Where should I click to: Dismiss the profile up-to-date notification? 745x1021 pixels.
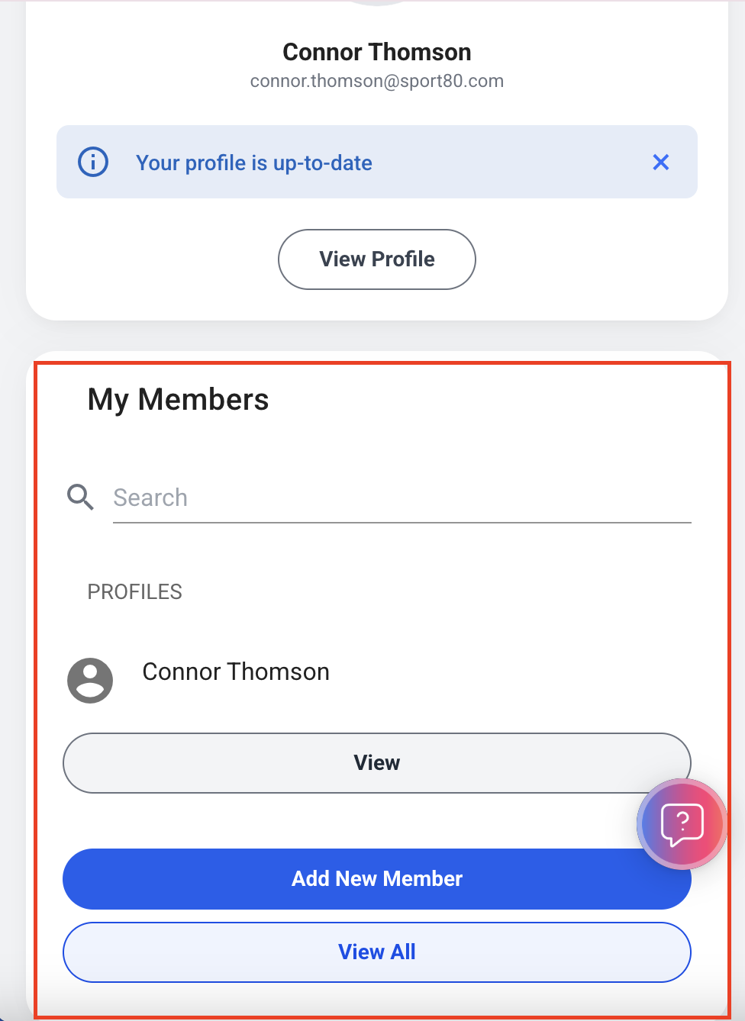click(x=661, y=162)
